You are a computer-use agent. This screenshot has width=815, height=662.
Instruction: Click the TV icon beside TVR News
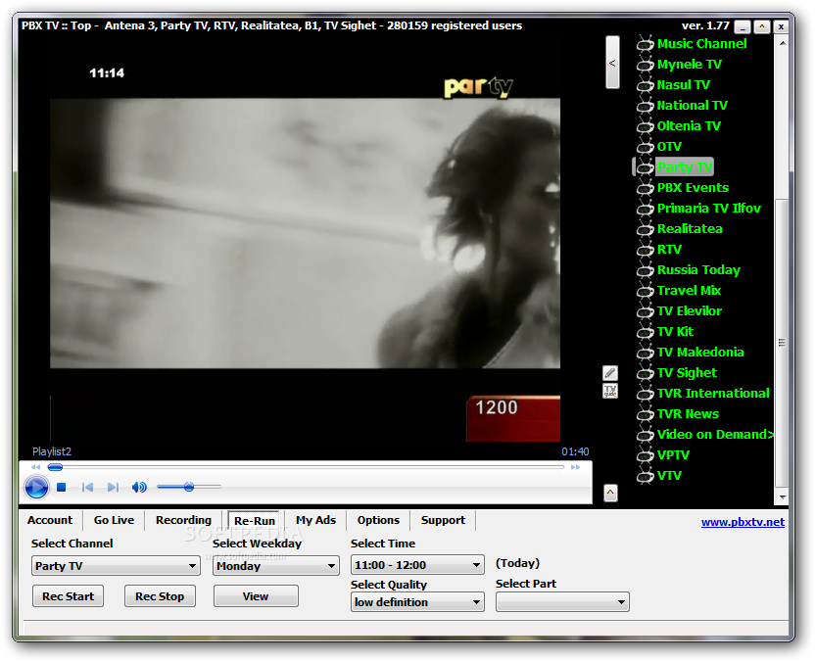pos(645,414)
